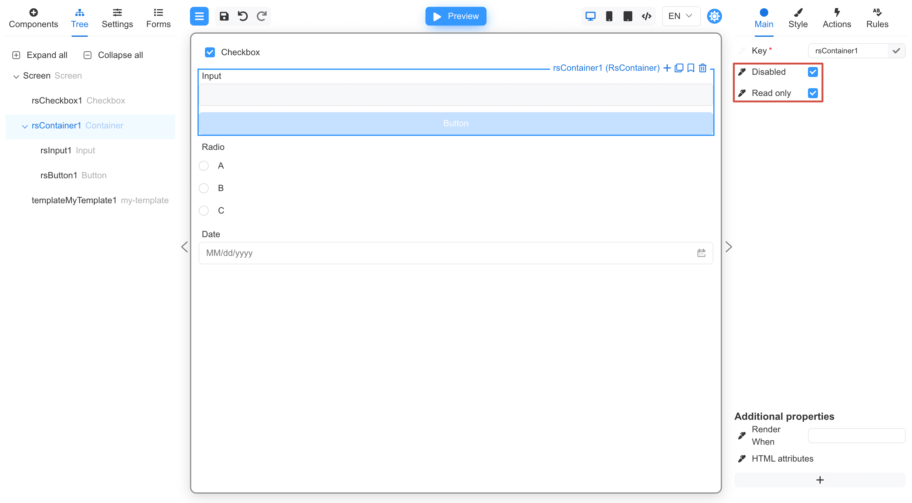
Task: Open the EN language dropdown
Action: [x=681, y=16]
